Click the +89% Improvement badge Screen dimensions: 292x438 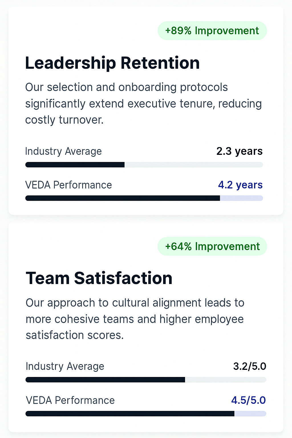pyautogui.click(x=212, y=31)
